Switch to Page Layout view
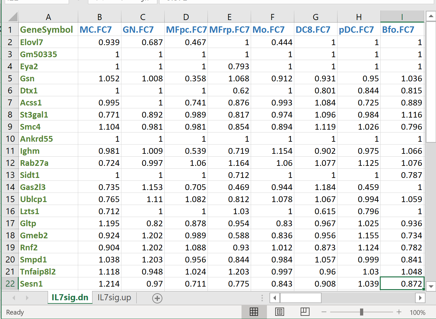Screen dimensions: 436x319 (x=280, y=312)
